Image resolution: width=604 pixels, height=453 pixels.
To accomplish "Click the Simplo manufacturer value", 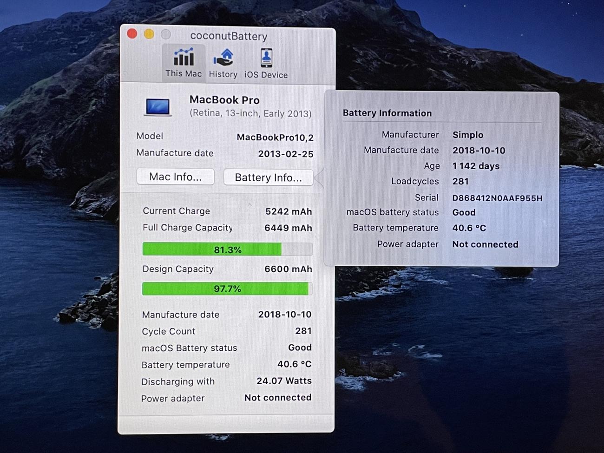I will 468,135.
